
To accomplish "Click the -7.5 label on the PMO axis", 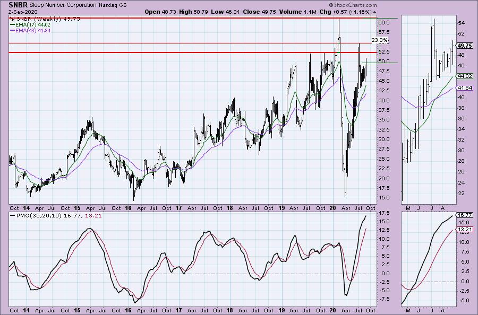I will tap(383, 299).
